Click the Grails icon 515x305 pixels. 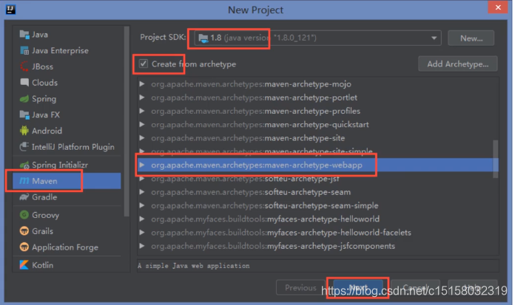click(x=24, y=231)
